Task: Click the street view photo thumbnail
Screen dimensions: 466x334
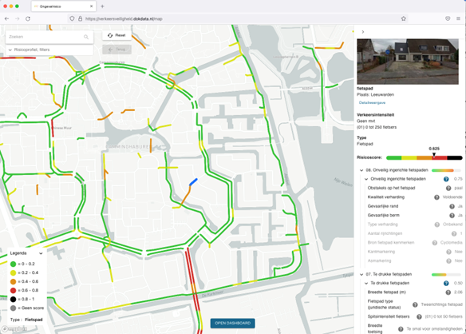Action: (408, 62)
